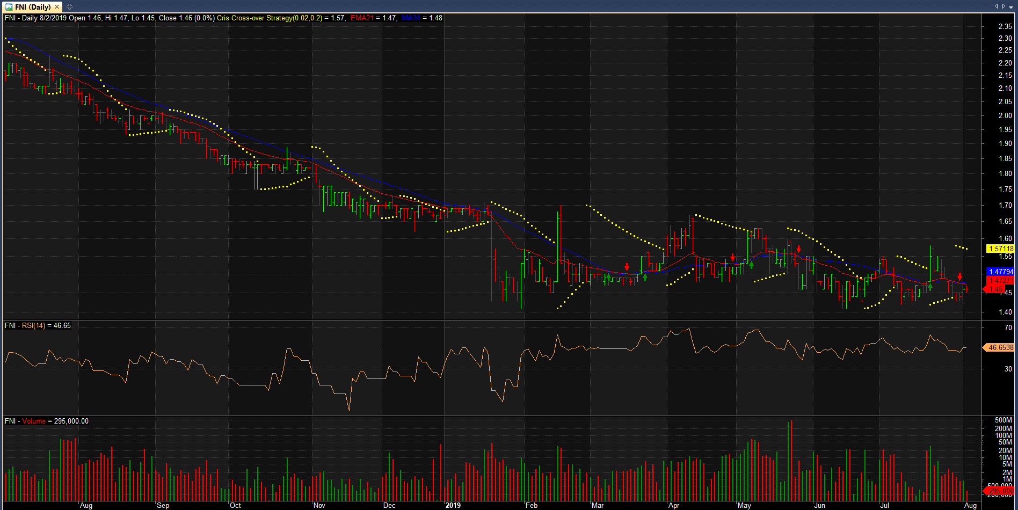Viewport: 1018px width, 510px height.
Task: Click the MA34 label in chart title
Action: (411, 18)
